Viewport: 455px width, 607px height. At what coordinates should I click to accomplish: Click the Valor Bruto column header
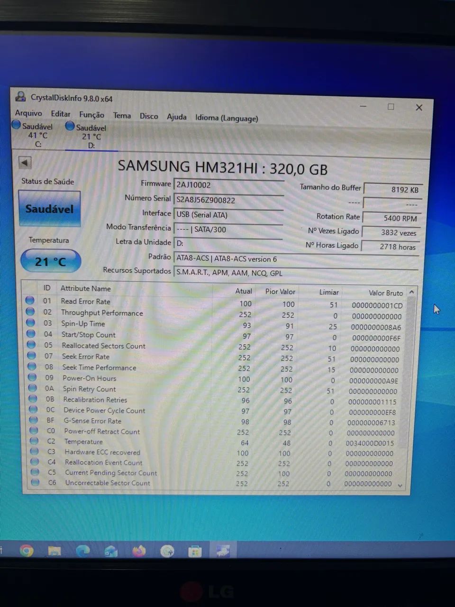(386, 293)
